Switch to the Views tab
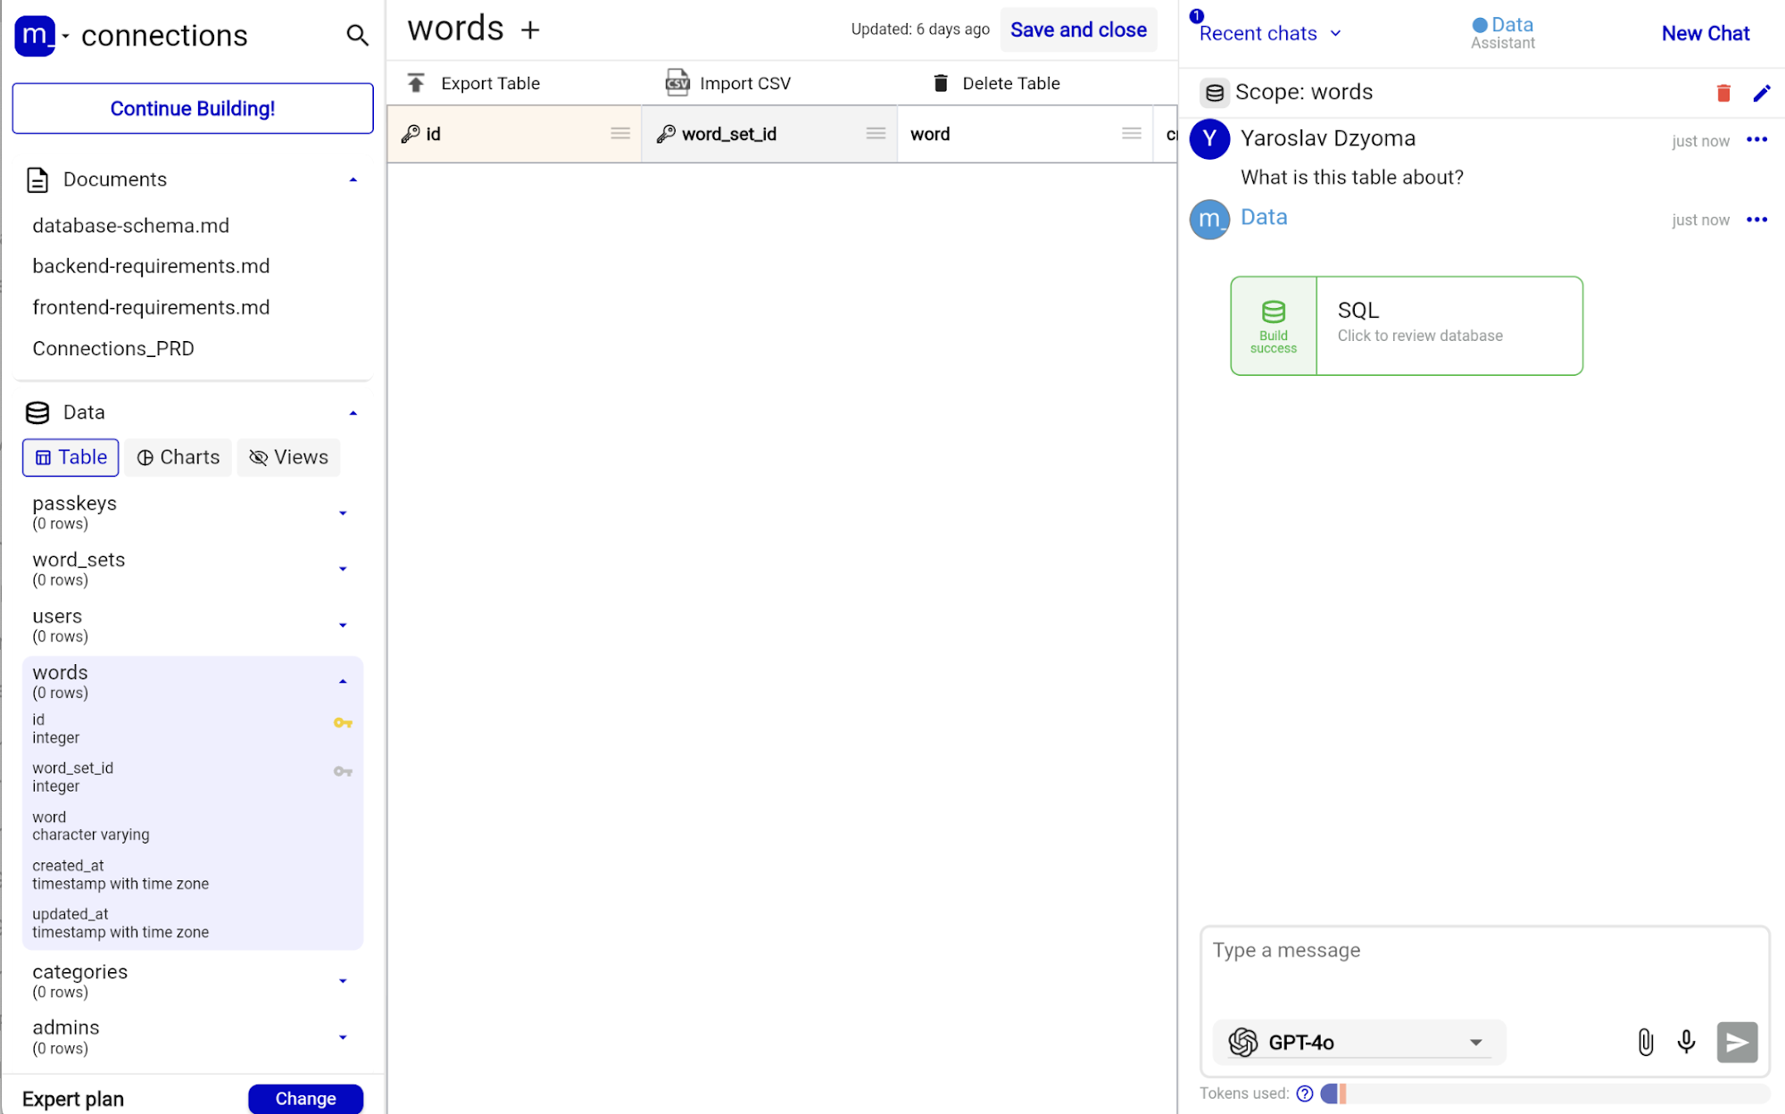 (x=288, y=457)
